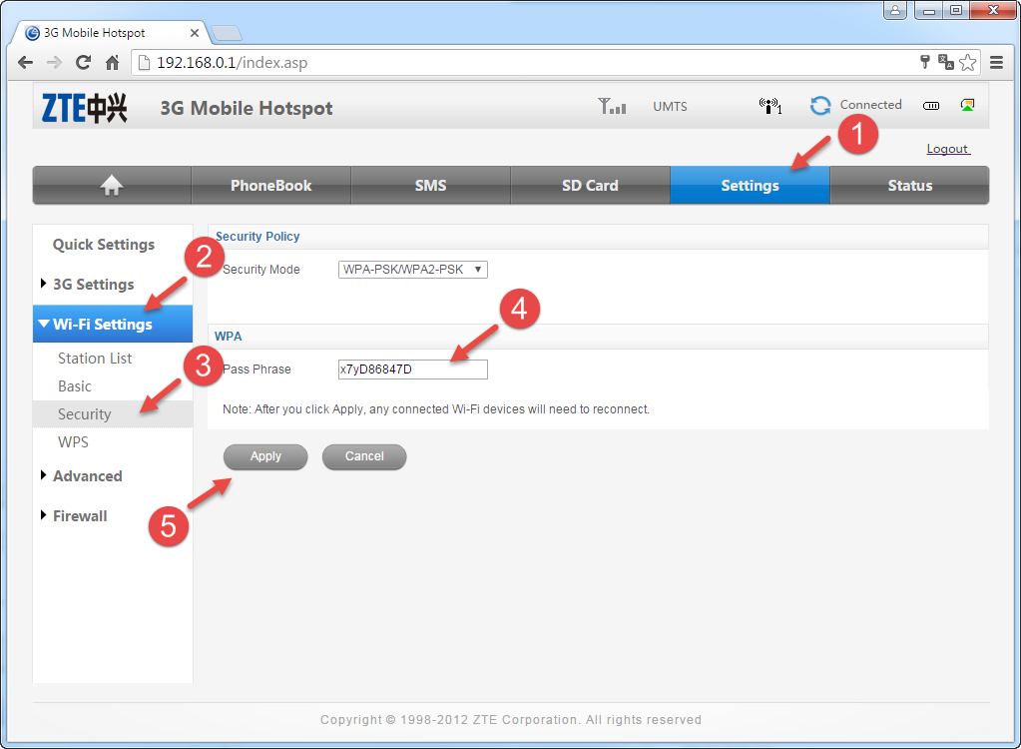
Task: Click the Wi-Fi connected devices icon
Action: click(769, 106)
